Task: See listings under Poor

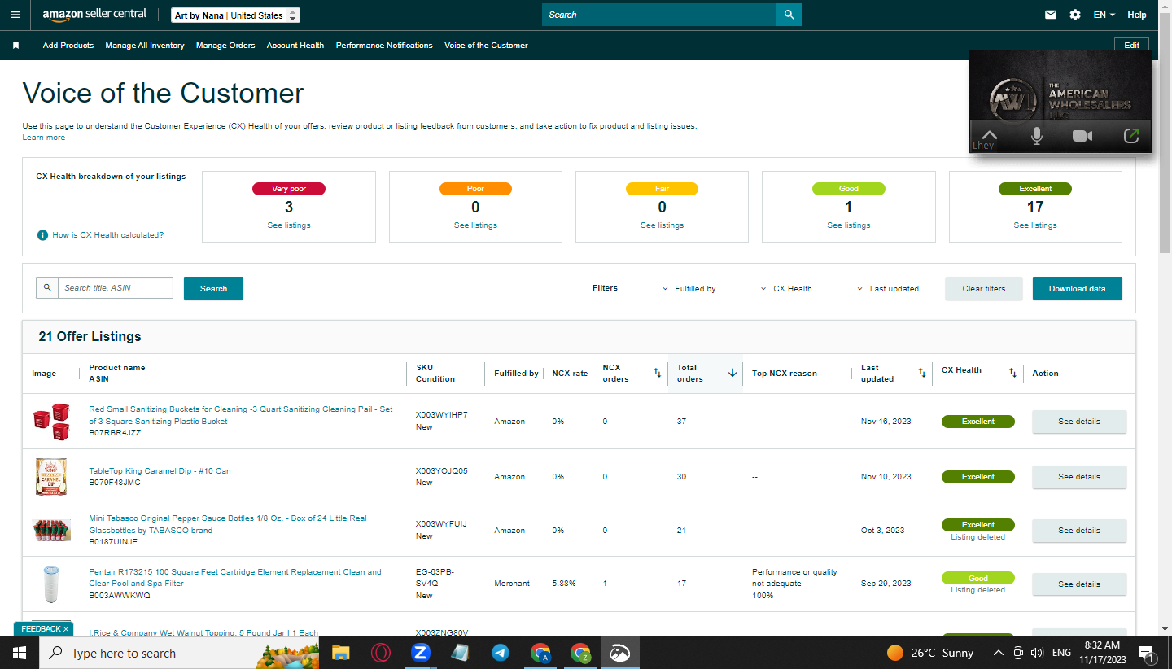Action: (475, 225)
